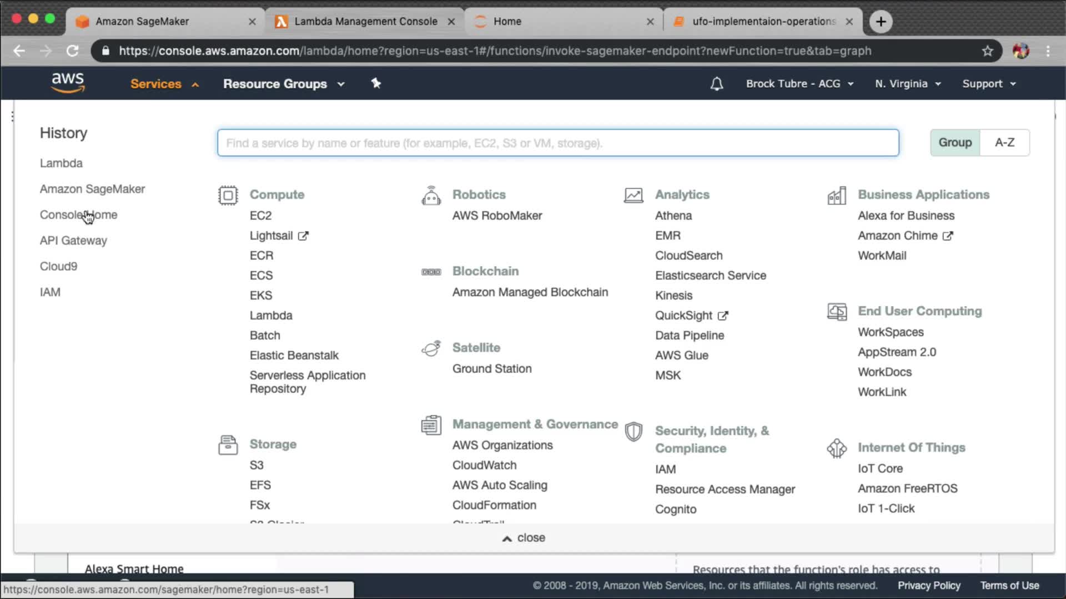1066x599 pixels.
Task: Click the Compute category chip icon
Action: tap(228, 195)
